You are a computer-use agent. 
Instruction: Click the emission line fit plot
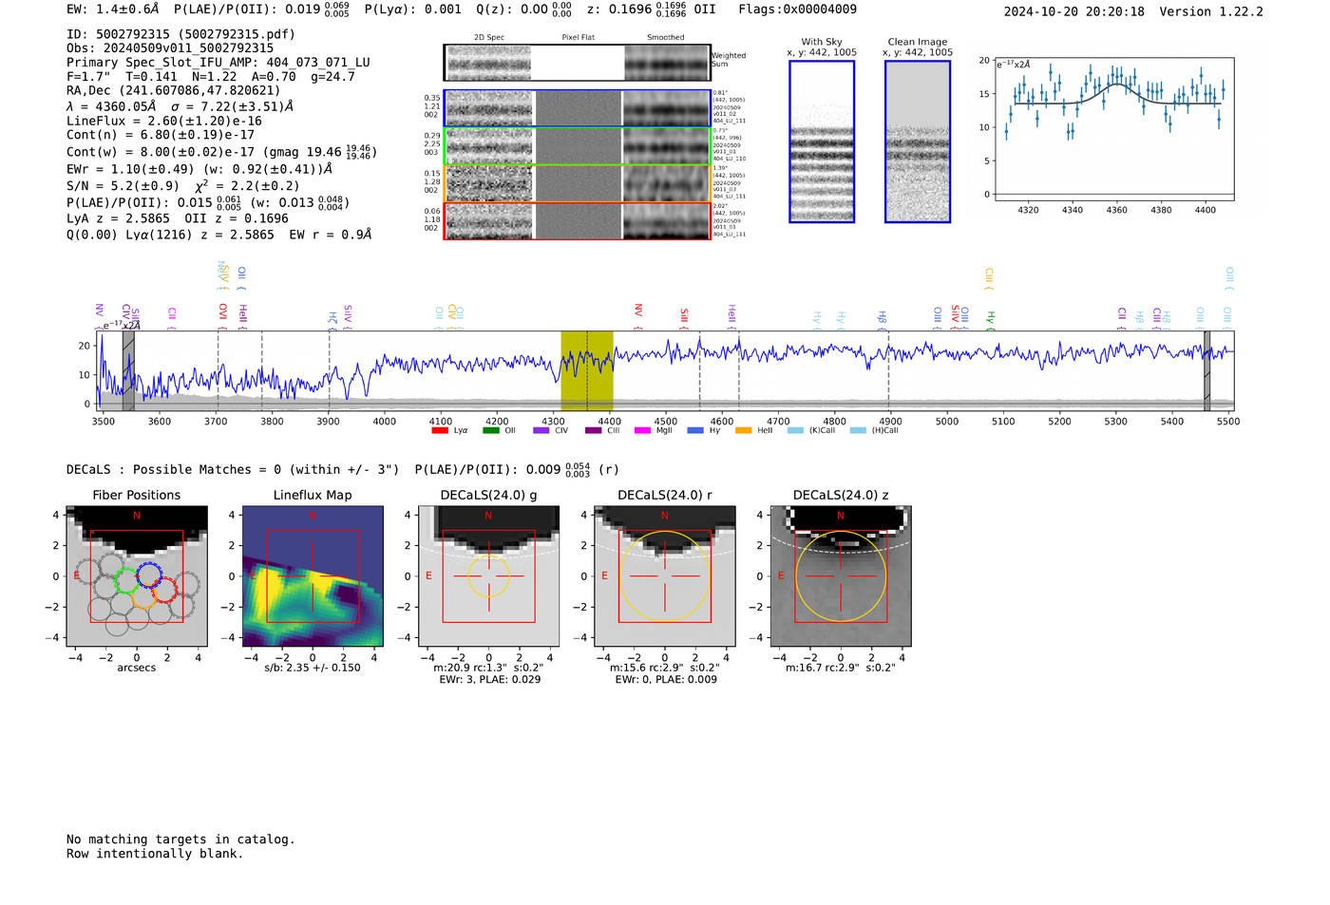[x=1113, y=129]
